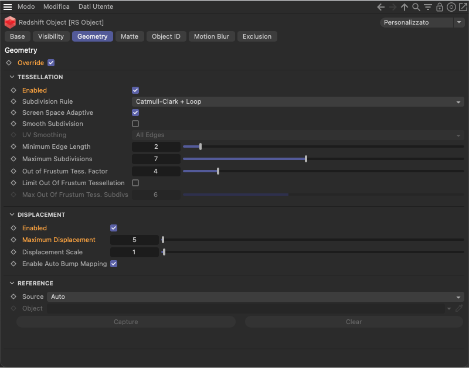This screenshot has width=469, height=368.
Task: Click the red Redshift Object cube icon
Action: point(10,22)
